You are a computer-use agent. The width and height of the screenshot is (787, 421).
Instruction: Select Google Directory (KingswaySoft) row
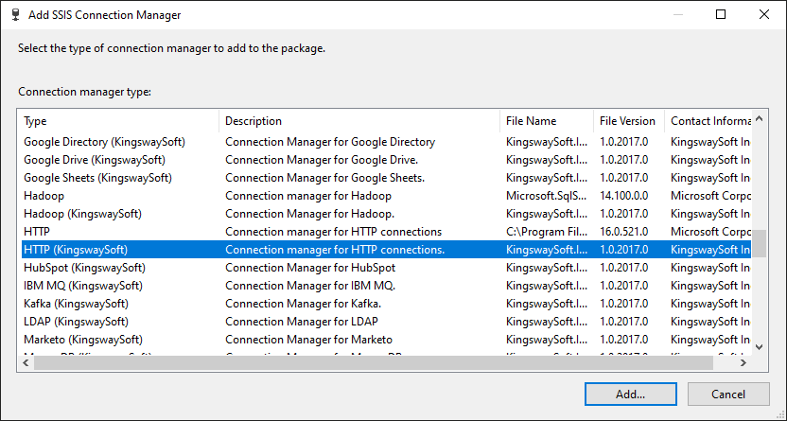point(386,142)
